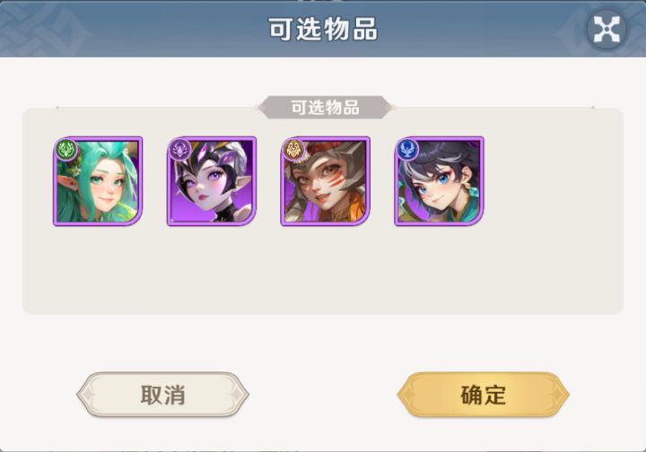Close the 可选物品 dialog with X

coord(607,30)
